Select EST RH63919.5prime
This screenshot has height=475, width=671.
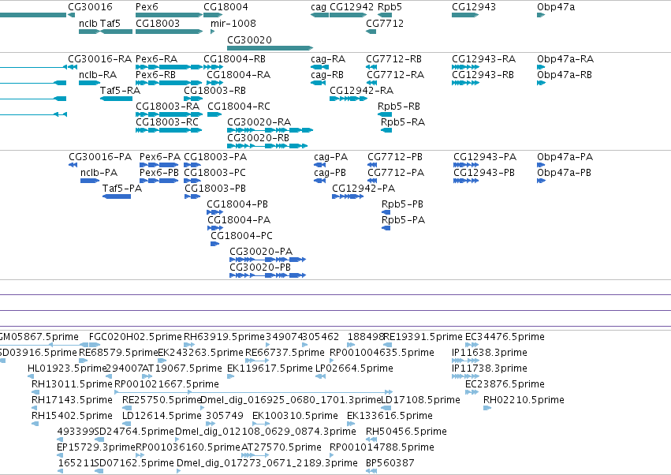(224, 337)
